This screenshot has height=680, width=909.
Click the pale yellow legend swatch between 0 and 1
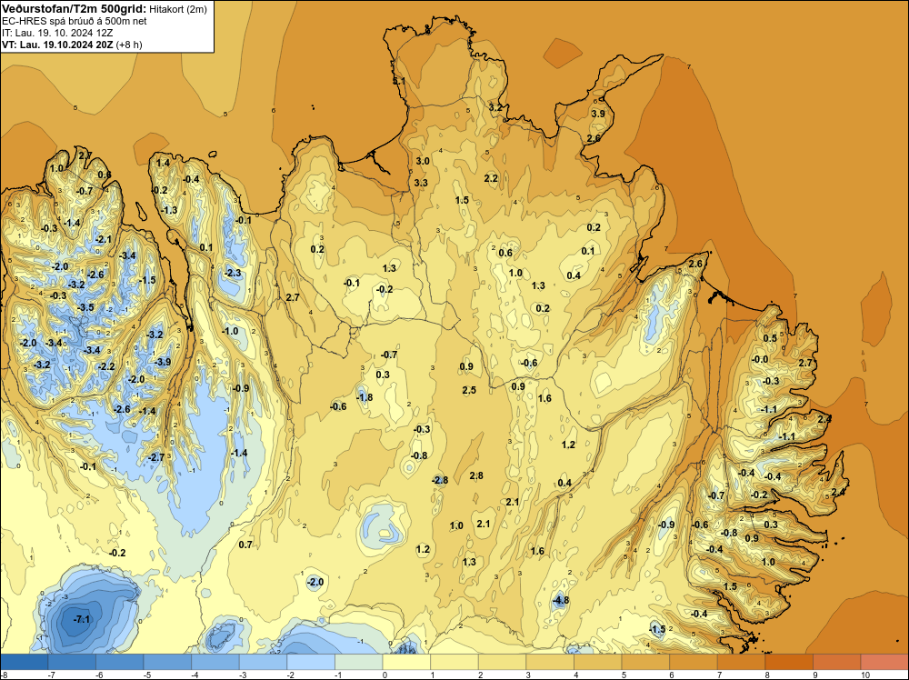[406, 662]
